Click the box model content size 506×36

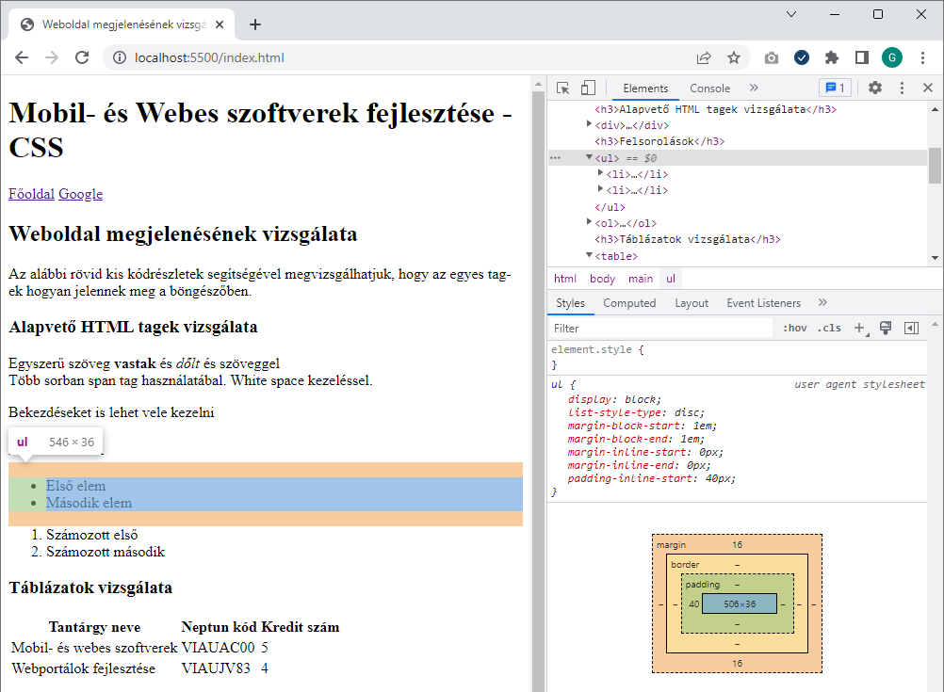click(x=740, y=603)
